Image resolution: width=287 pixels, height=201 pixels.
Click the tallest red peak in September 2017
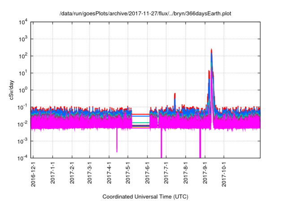tap(211, 50)
